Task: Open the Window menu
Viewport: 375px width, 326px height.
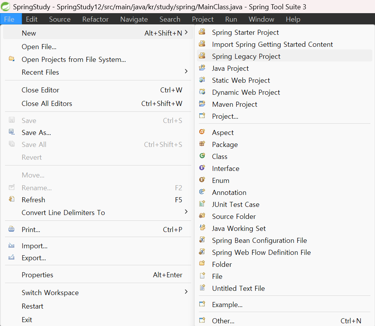Action: pyautogui.click(x=261, y=19)
